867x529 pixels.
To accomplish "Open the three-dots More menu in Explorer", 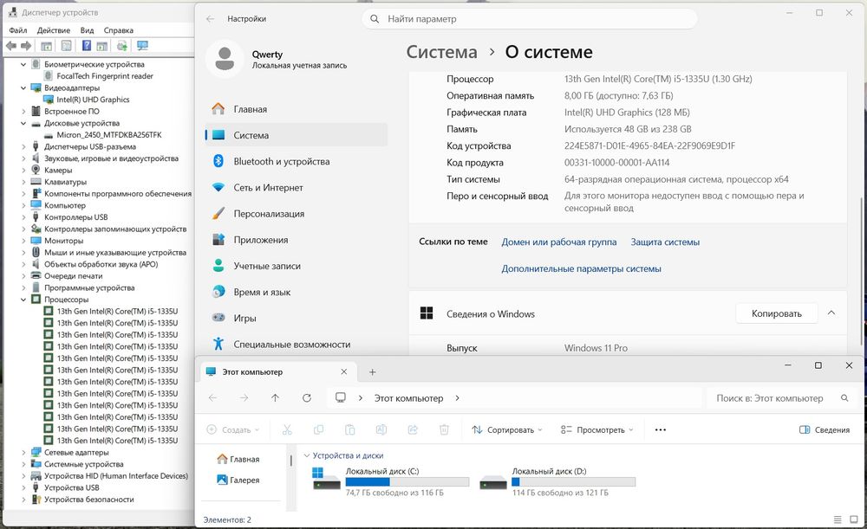I will pos(660,429).
